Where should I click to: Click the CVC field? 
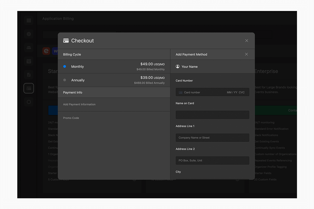pos(242,92)
